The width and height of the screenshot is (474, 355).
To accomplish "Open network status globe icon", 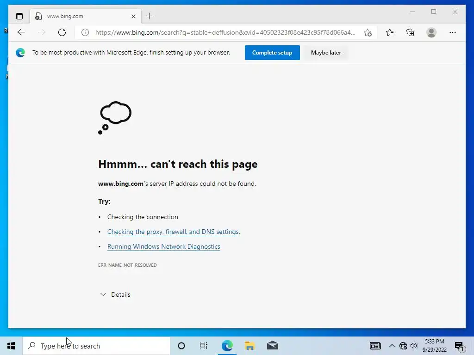I will (x=403, y=346).
